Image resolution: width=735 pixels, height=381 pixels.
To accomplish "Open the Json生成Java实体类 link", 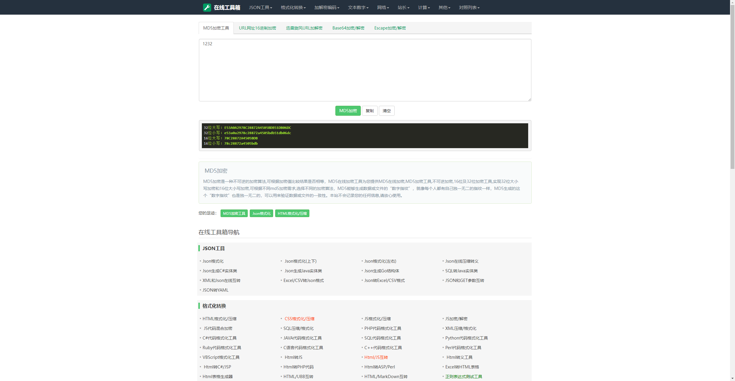I will click(303, 271).
